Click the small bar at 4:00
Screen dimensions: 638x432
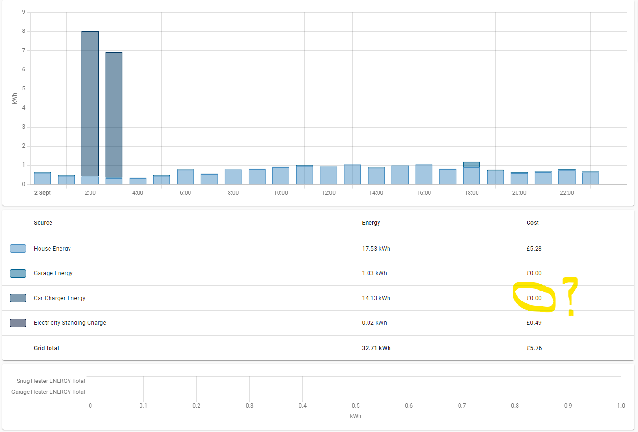(138, 180)
